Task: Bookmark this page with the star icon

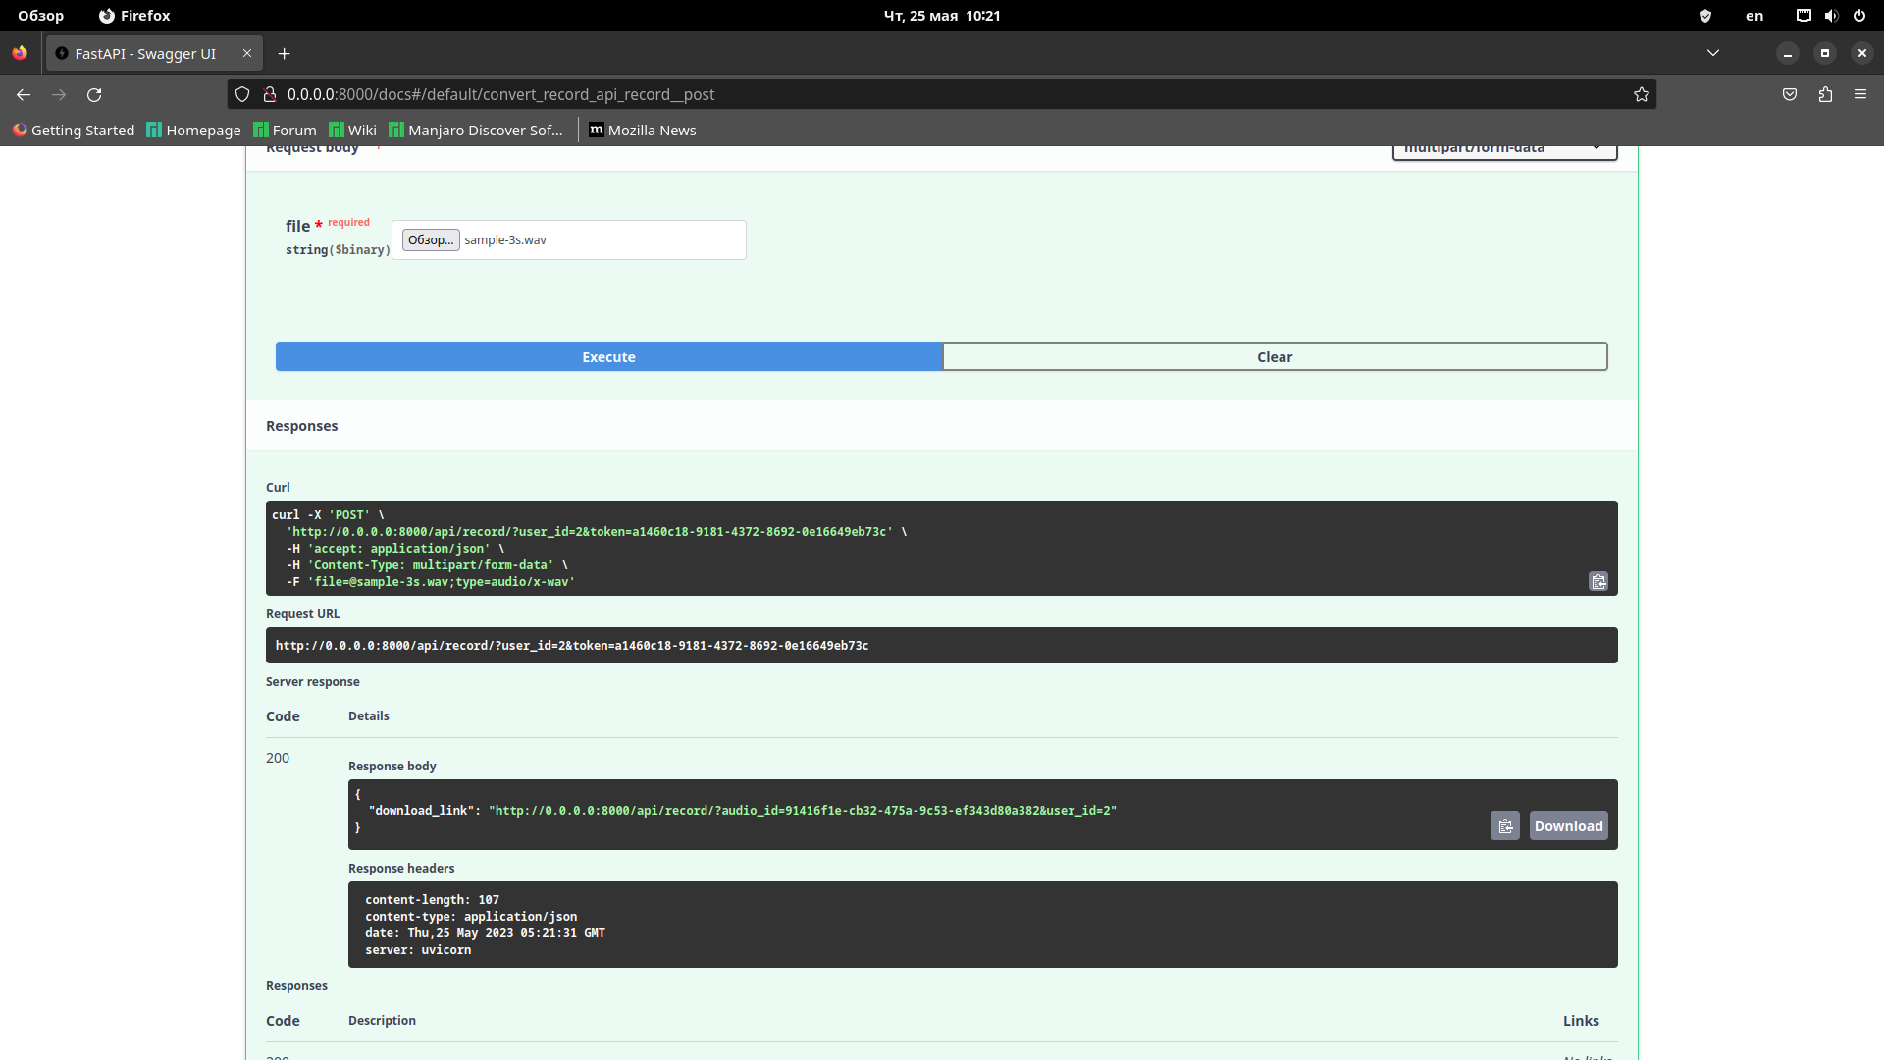Action: 1641,94
